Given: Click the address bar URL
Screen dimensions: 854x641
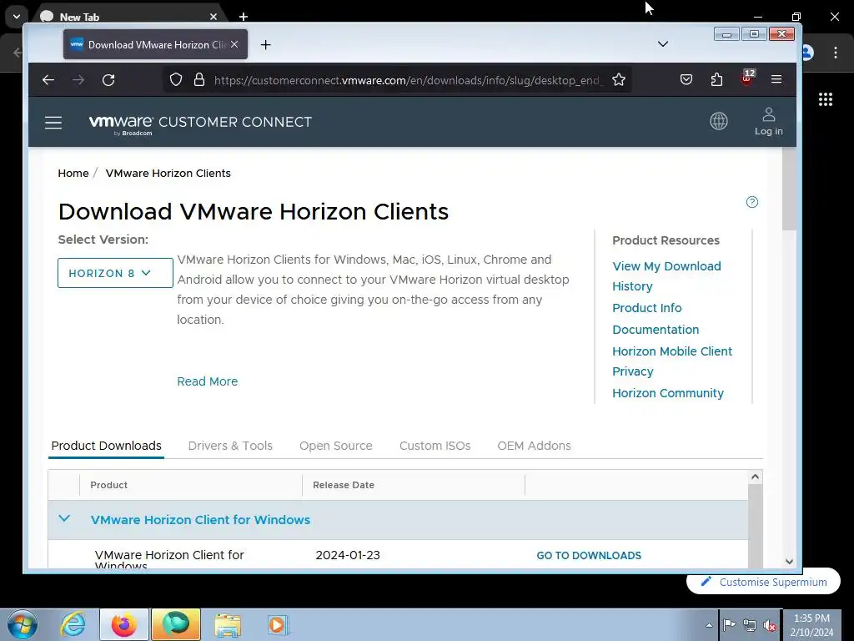Looking at the screenshot, I should click(x=409, y=81).
